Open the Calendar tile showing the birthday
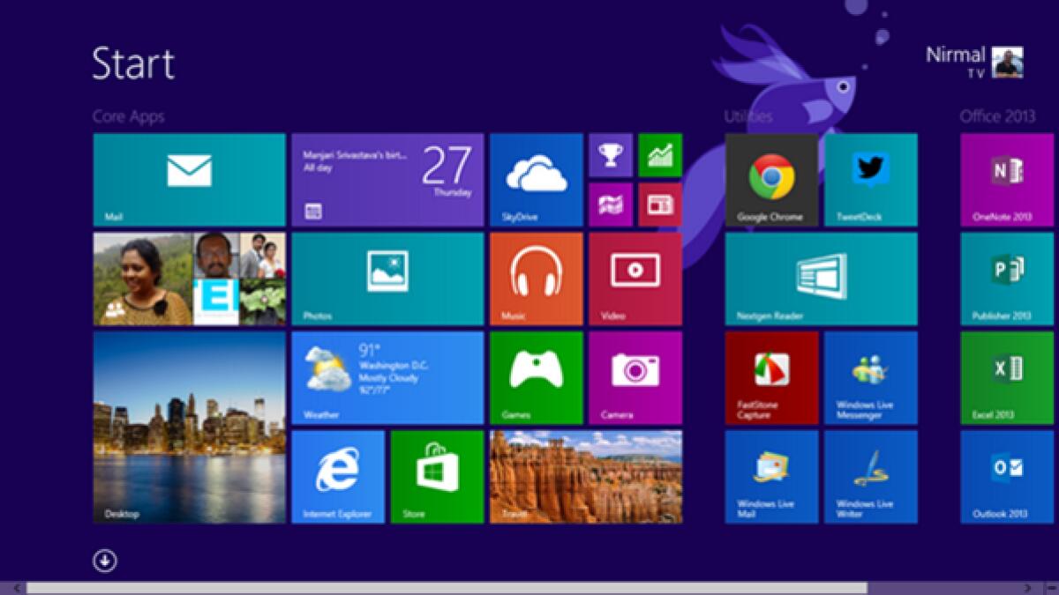The width and height of the screenshot is (1059, 595). click(387, 179)
